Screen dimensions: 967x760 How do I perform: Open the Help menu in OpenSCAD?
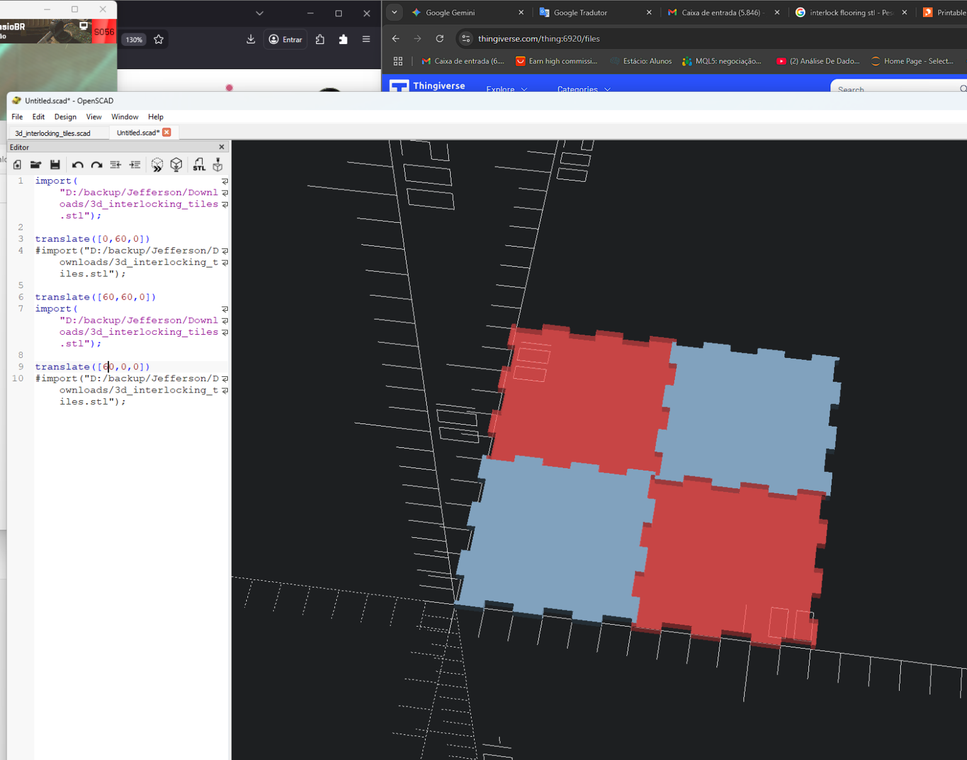click(156, 117)
